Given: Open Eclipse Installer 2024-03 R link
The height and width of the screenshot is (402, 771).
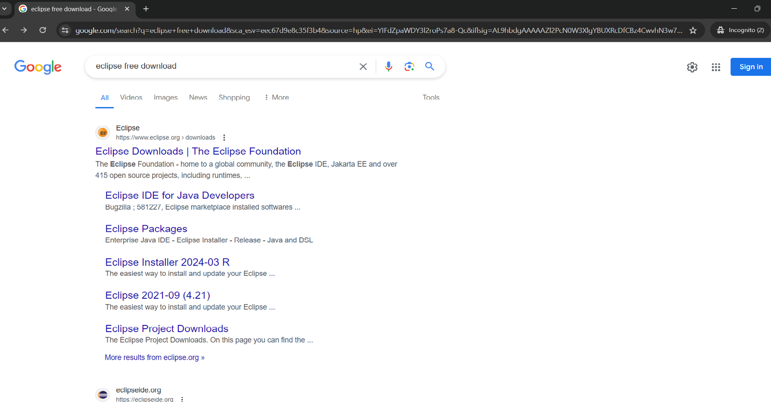Looking at the screenshot, I should coord(167,262).
